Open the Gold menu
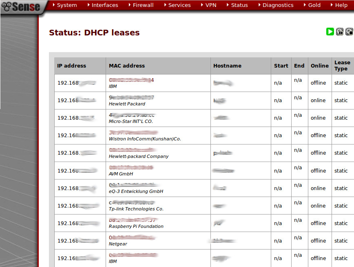Image resolution: width=354 pixels, height=267 pixels. coord(314,5)
